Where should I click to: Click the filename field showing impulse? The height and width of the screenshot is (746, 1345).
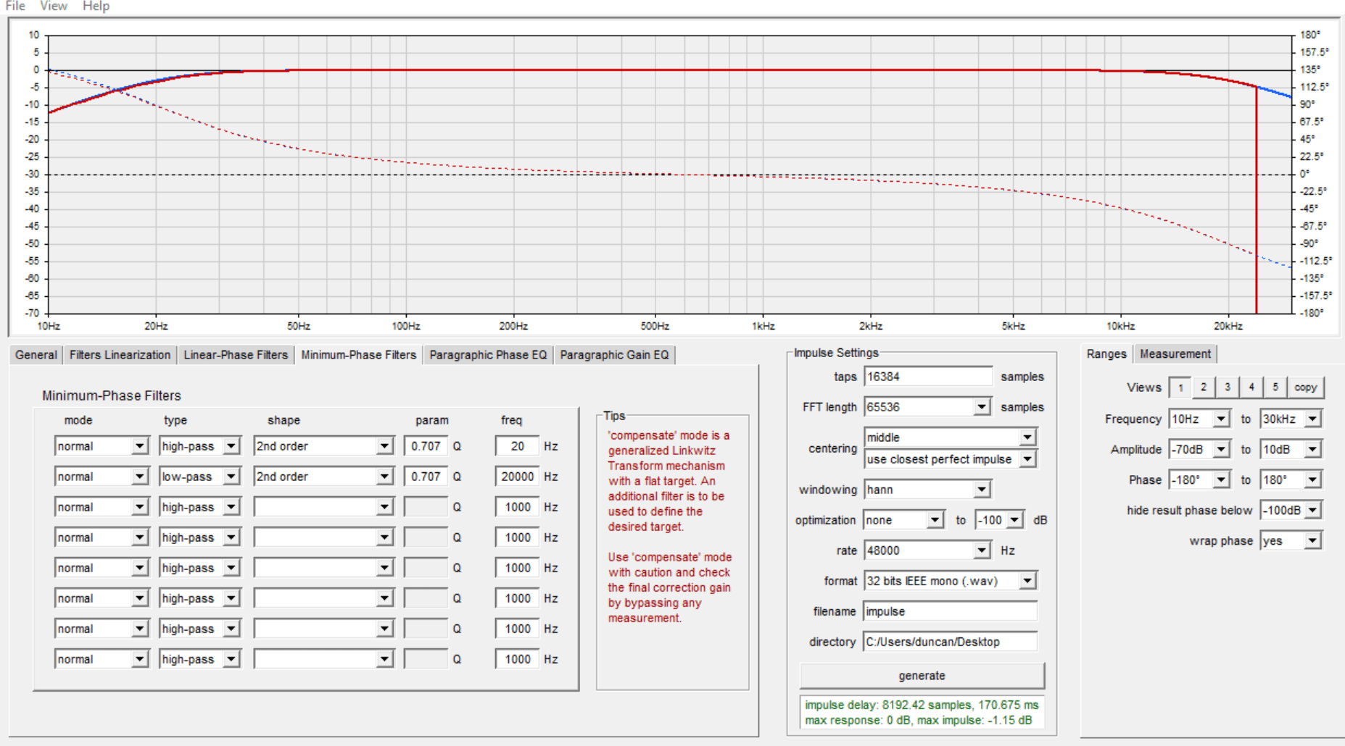tap(950, 611)
